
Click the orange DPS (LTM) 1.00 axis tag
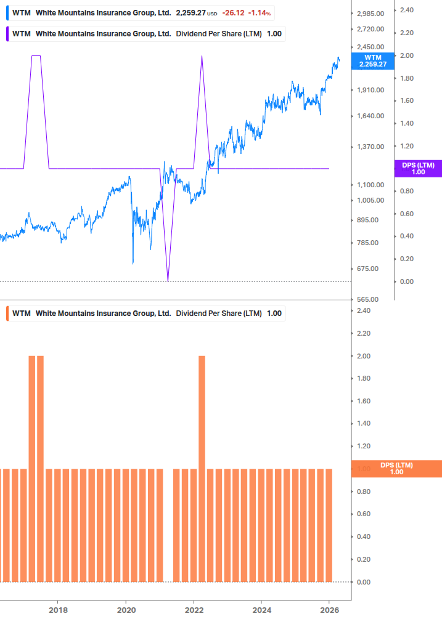pos(396,469)
